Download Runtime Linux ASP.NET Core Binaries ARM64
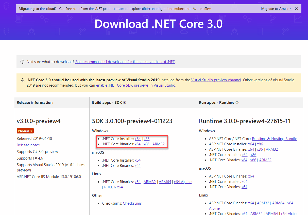The width and height of the screenshot is (308, 215). [278, 203]
